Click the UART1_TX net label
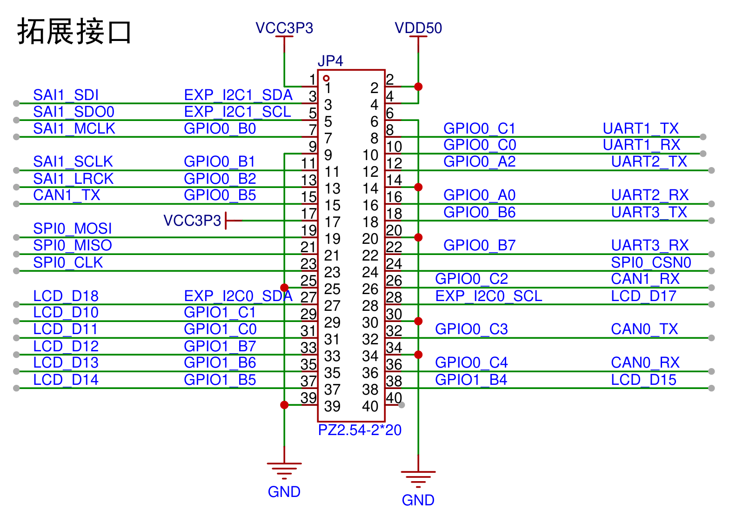 [x=641, y=128]
